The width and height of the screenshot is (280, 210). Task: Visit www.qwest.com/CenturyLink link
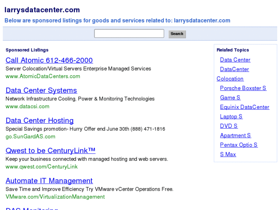coord(42,167)
